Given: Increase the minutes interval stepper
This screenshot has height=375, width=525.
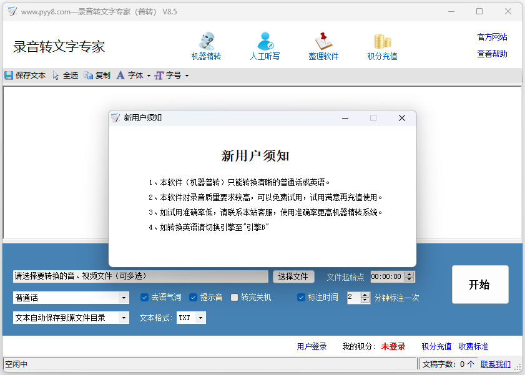Looking at the screenshot, I should tap(365, 295).
